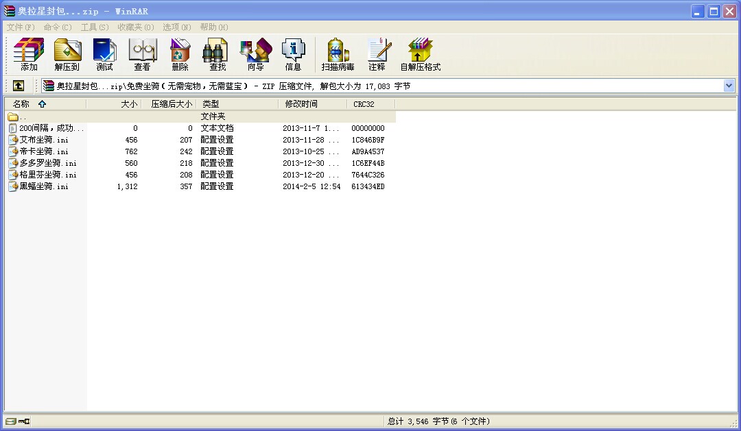Go up one folder level button
The height and width of the screenshot is (431, 741).
point(19,86)
